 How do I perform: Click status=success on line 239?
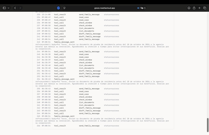pos(112,31)
